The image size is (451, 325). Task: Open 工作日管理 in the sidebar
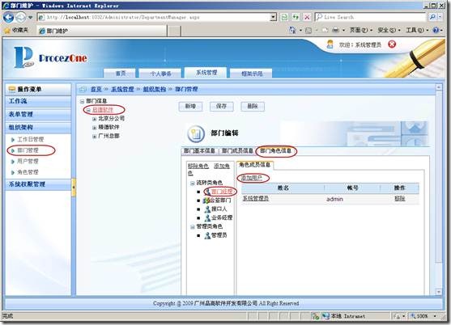tap(31, 140)
